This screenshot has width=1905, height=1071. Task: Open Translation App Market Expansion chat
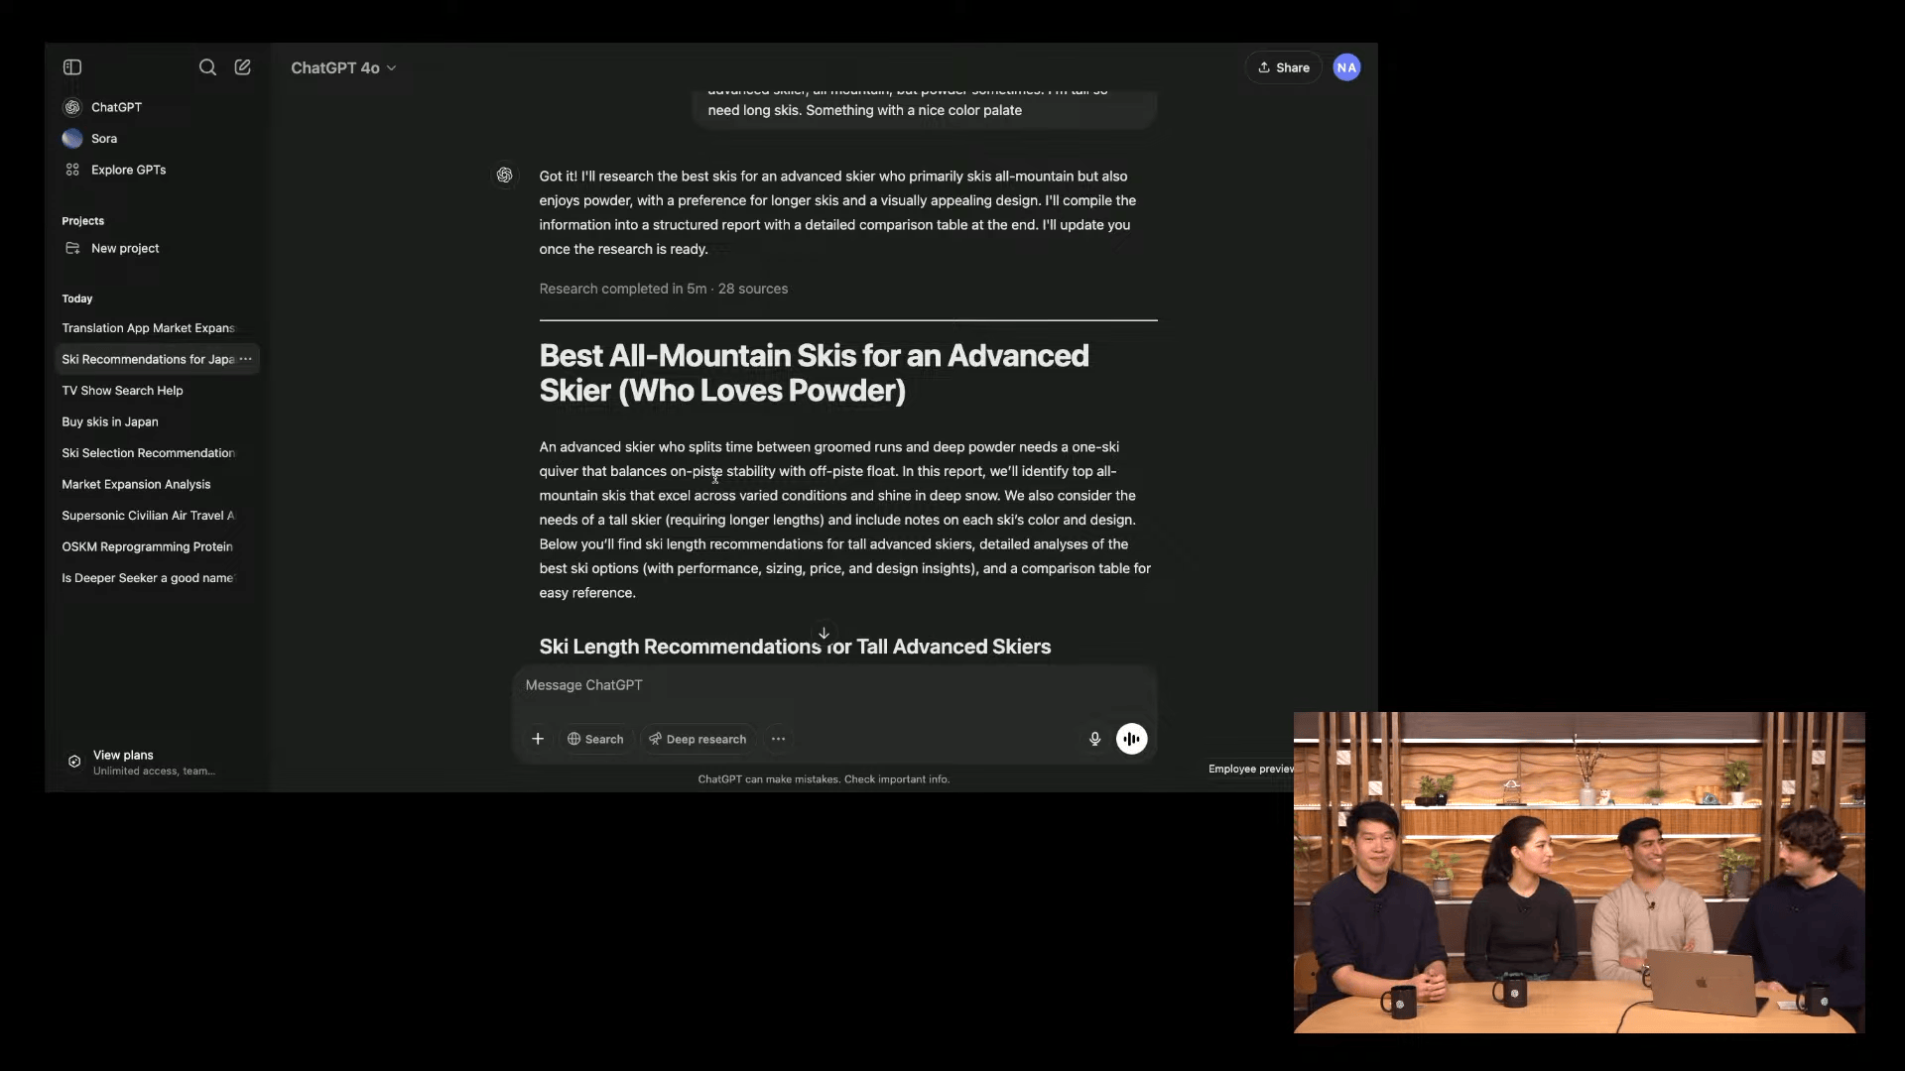(x=148, y=328)
